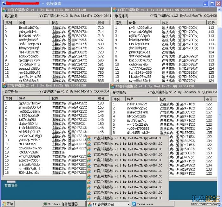The height and width of the screenshot is (207, 222).
Task: Select account row hxm3241w235m
Action: tap(166, 72)
